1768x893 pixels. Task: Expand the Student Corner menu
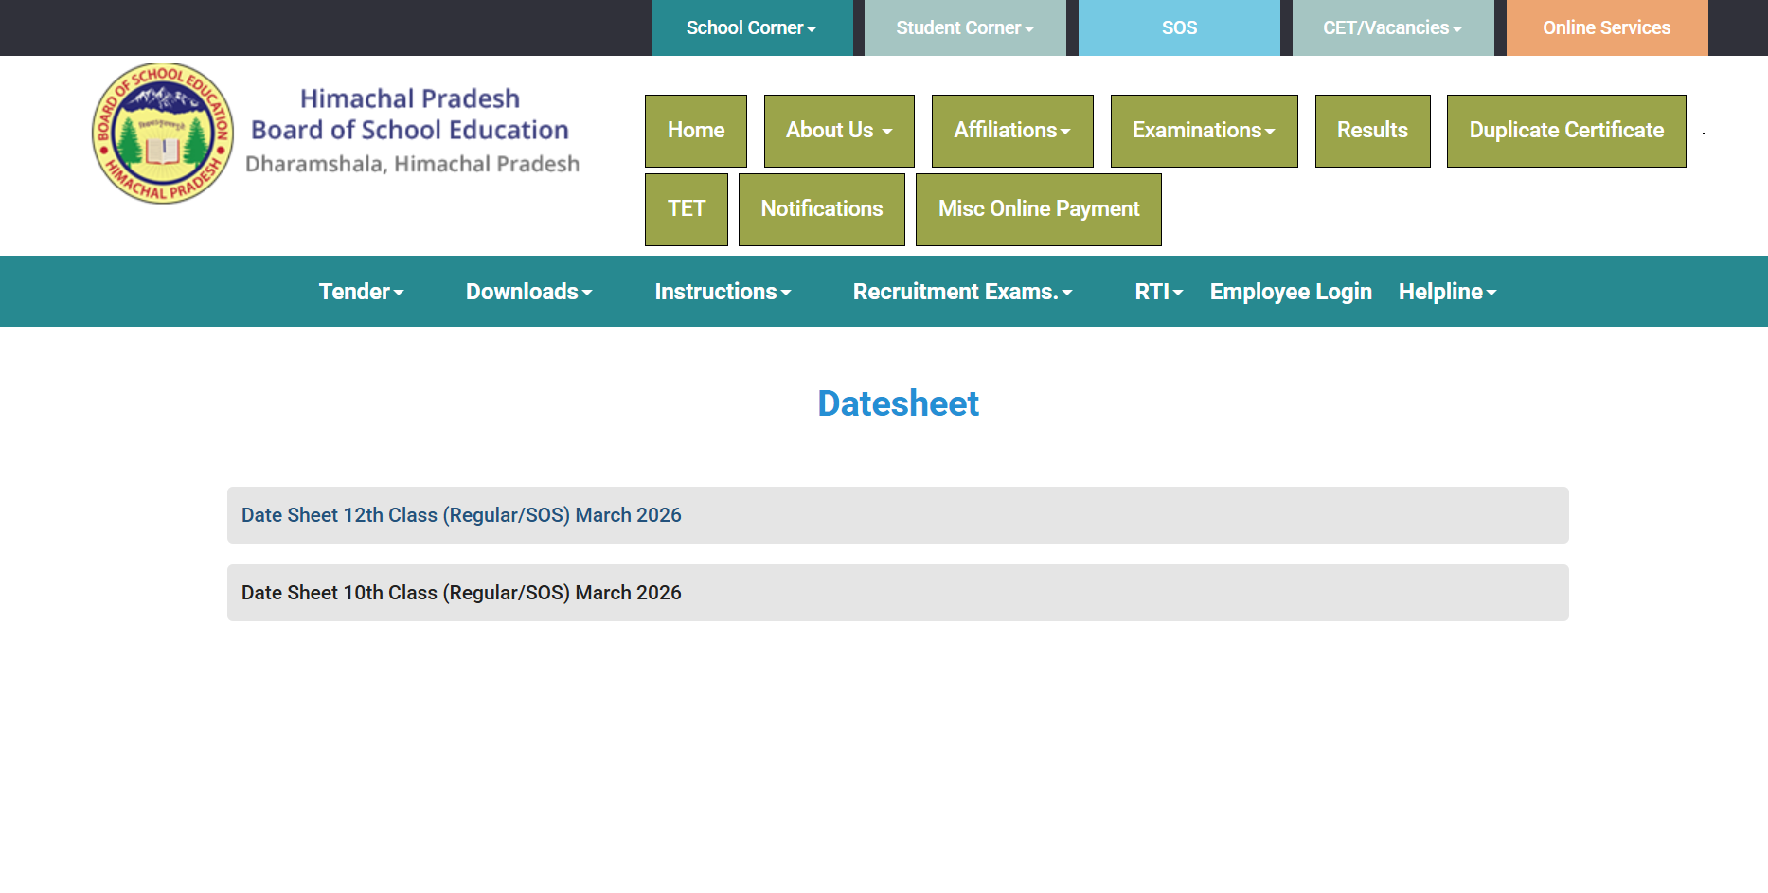[964, 28]
